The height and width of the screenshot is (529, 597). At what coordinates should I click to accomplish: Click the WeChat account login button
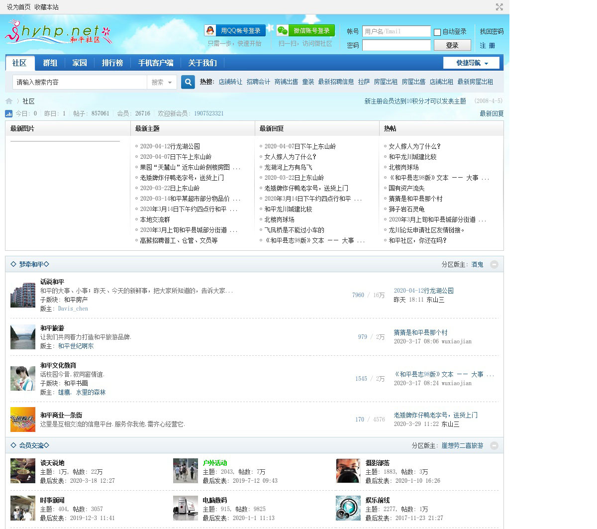coord(305,30)
